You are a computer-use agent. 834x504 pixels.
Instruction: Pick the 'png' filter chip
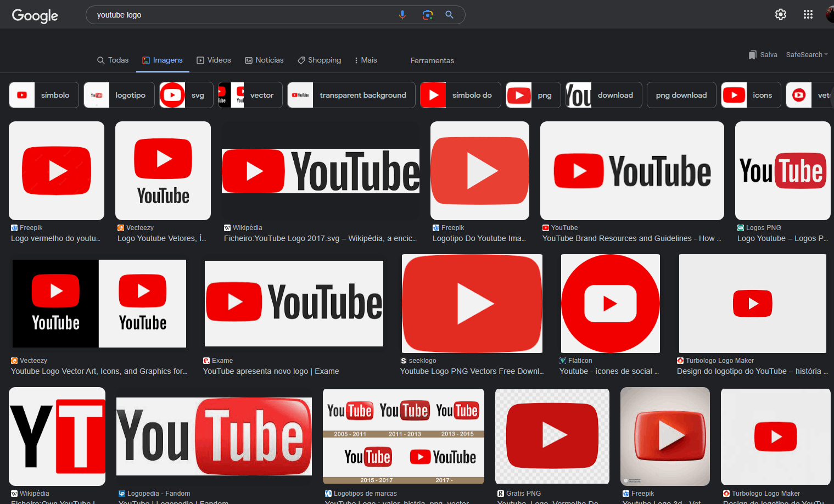click(x=533, y=95)
